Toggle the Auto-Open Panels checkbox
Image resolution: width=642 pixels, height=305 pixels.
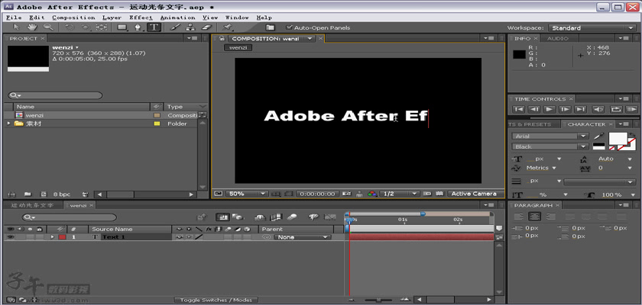pos(290,27)
